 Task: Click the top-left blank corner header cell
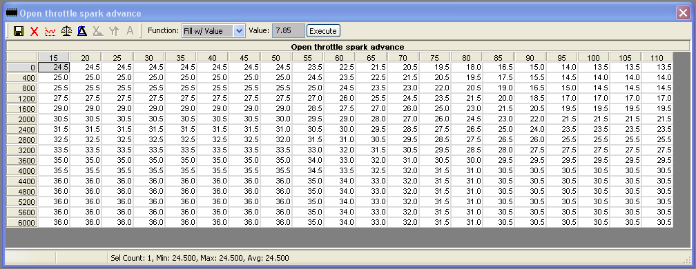pyautogui.click(x=22, y=57)
